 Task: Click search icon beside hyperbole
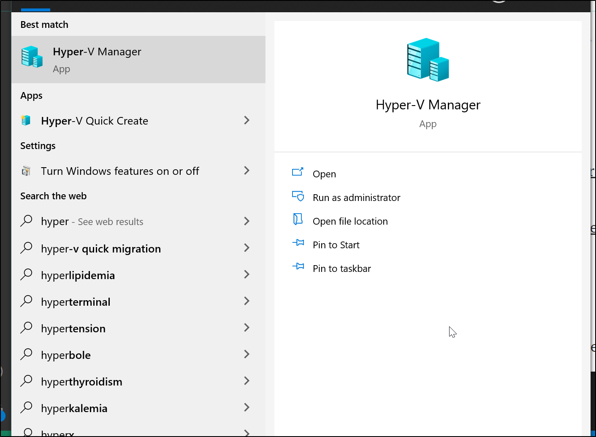click(x=26, y=354)
